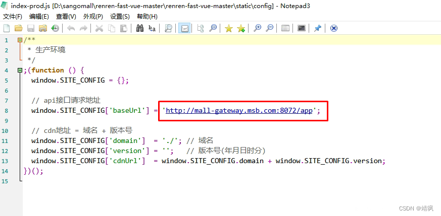Paste from clipboard toolbar icon
Image resolution: width=441 pixels, height=216 pixels.
click(x=123, y=28)
